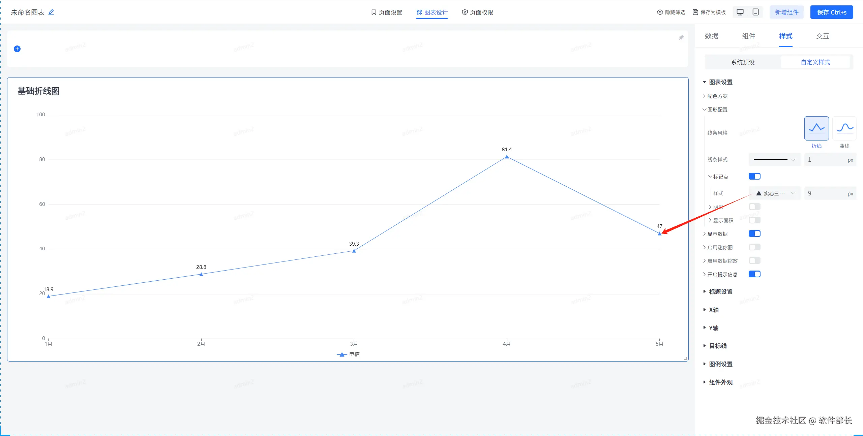The width and height of the screenshot is (863, 436).
Task: Enable the 显示面积 switch
Action: (754, 220)
